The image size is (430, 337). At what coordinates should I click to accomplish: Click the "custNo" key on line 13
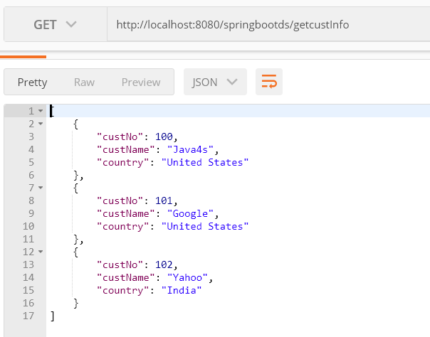pyautogui.click(x=120, y=264)
